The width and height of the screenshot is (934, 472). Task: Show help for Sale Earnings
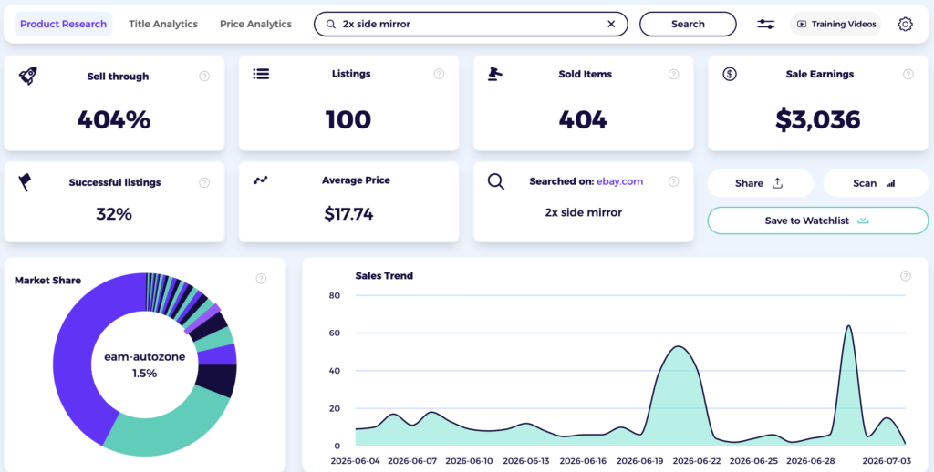[908, 74]
